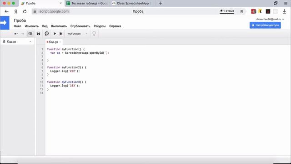Bookmark the page with bookmark icon
Screen dimensions: 291x164
(x=241, y=11)
